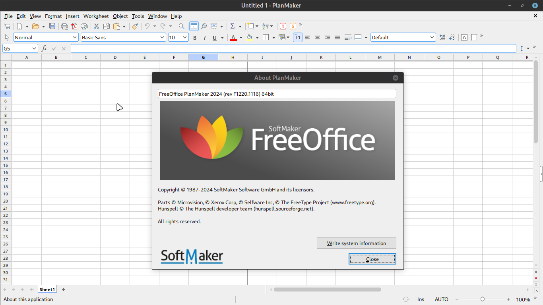The image size is (543, 305).
Task: Apply red font color with the A icon
Action: point(233,37)
